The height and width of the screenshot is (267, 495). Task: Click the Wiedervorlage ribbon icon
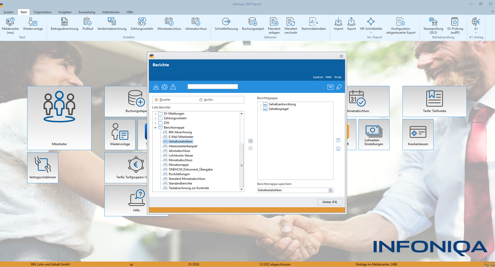point(33,24)
